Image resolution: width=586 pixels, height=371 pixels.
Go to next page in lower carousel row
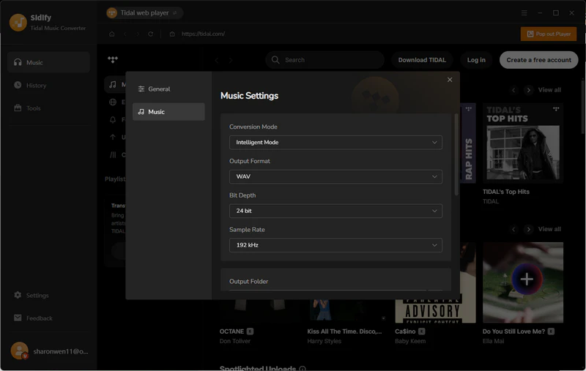[528, 229]
